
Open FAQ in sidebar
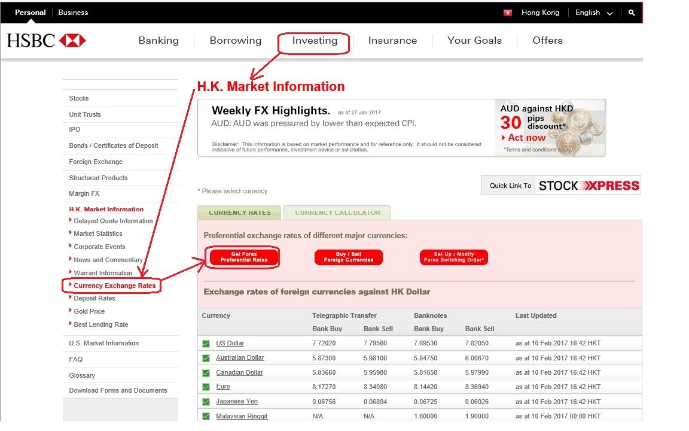tap(75, 359)
